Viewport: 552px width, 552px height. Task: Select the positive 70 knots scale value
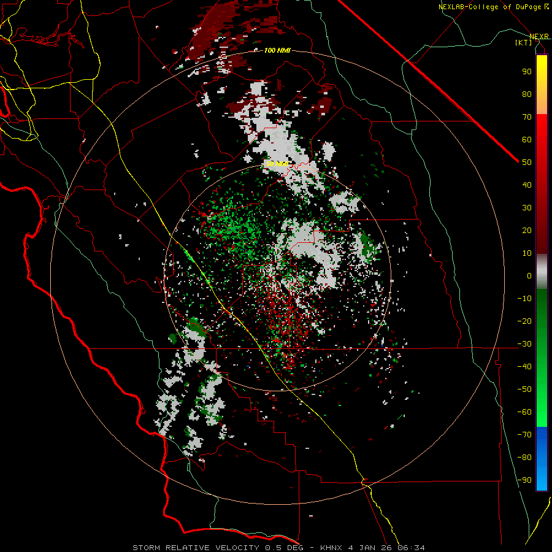click(x=527, y=117)
